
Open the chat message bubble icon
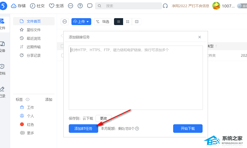pyautogui.click(x=90, y=6)
